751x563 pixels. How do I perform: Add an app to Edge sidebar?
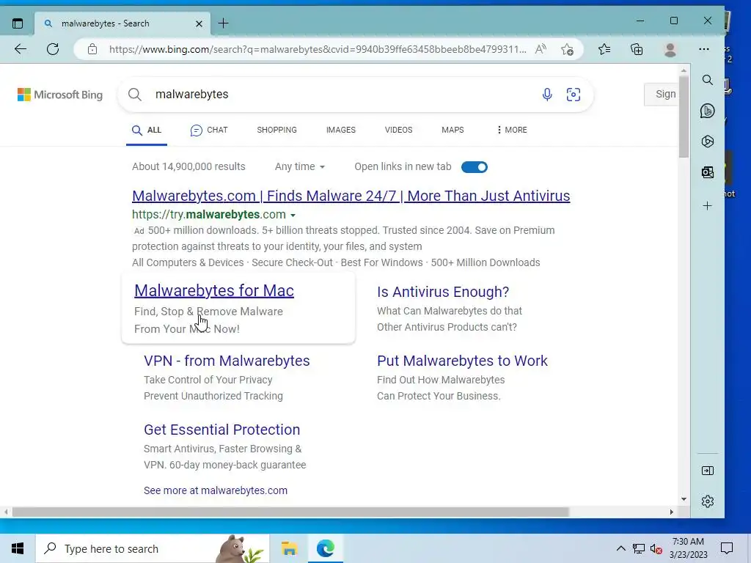tap(708, 206)
